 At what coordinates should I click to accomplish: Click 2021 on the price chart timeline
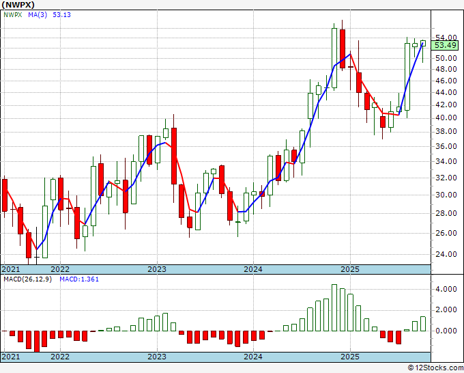tap(11, 269)
